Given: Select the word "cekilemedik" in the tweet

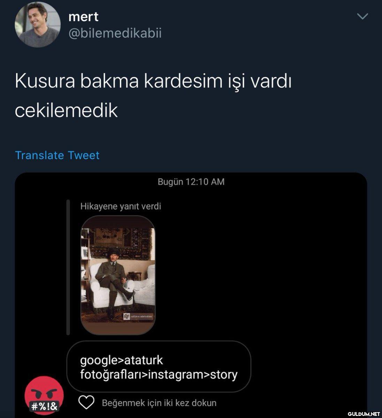Looking at the screenshot, I should click(66, 110).
